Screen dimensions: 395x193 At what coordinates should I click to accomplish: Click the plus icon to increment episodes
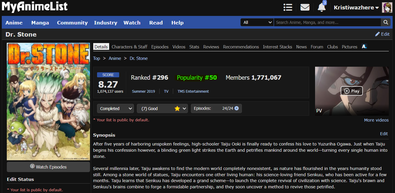237,108
